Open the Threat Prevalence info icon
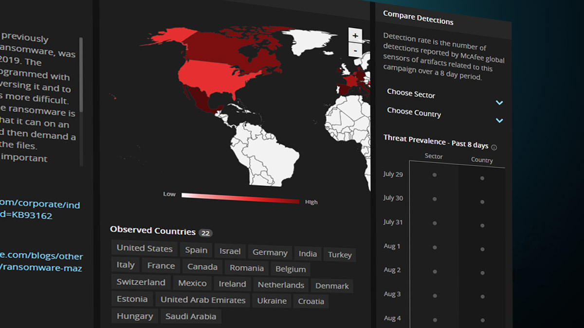 [494, 147]
